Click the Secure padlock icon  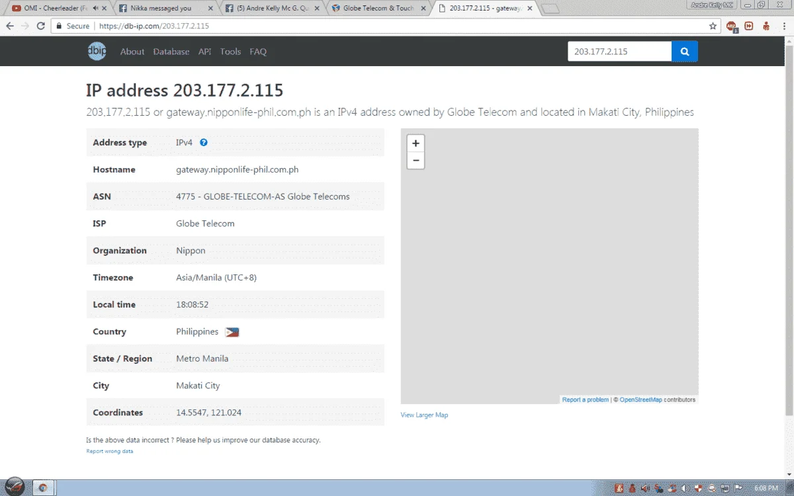click(x=59, y=26)
